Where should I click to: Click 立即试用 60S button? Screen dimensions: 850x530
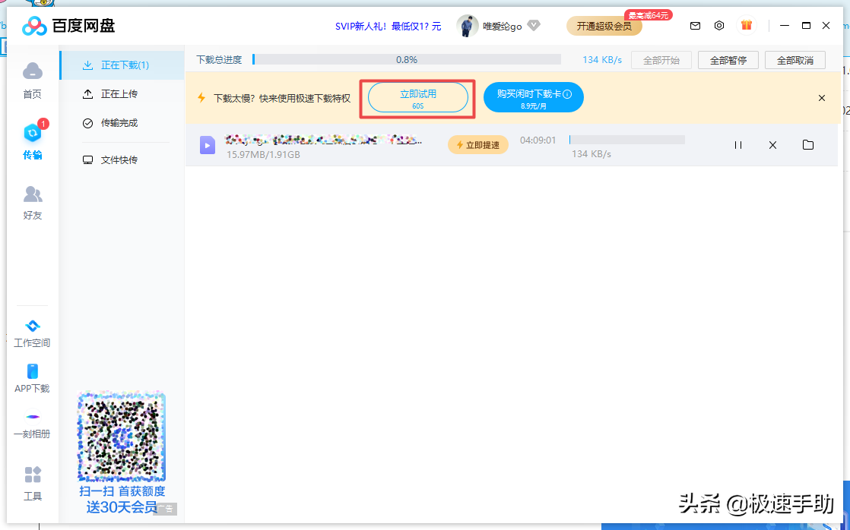[x=418, y=99]
